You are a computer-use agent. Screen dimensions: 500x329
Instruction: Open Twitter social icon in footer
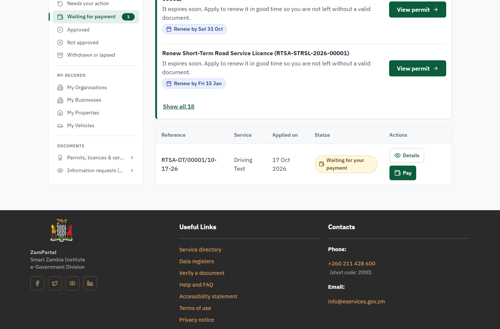[55, 283]
